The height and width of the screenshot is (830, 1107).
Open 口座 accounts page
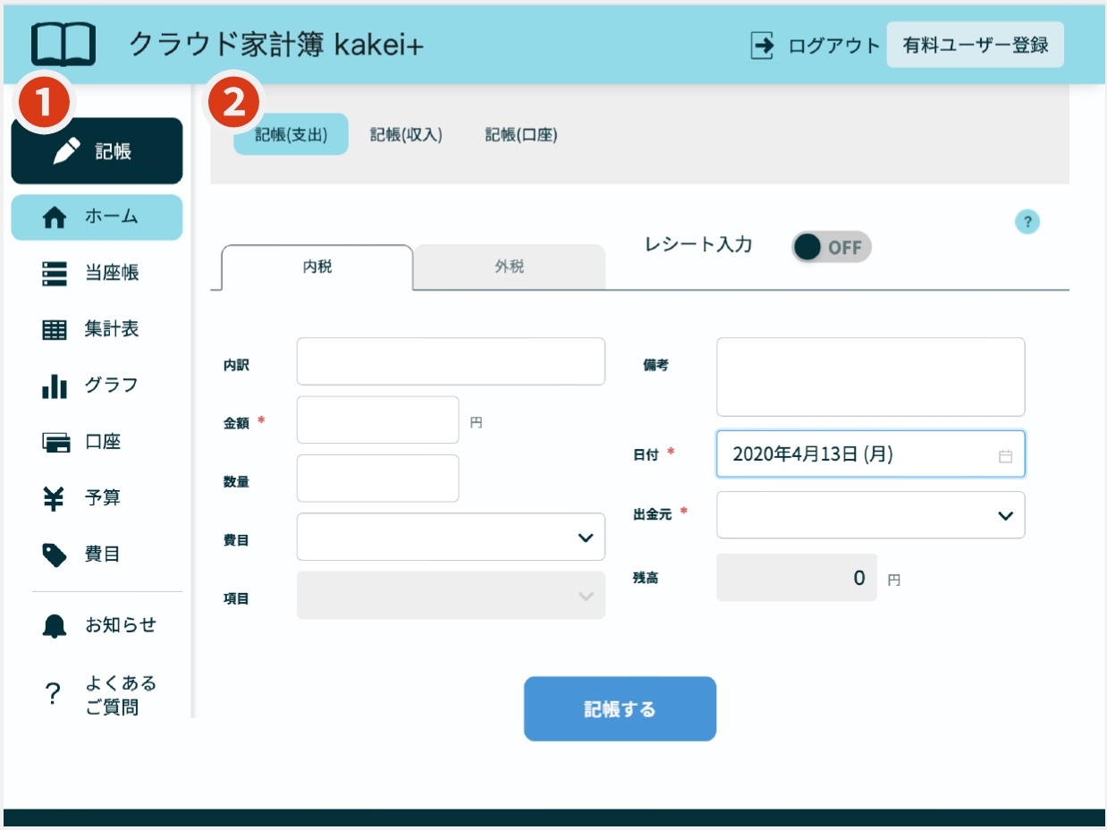[x=97, y=442]
